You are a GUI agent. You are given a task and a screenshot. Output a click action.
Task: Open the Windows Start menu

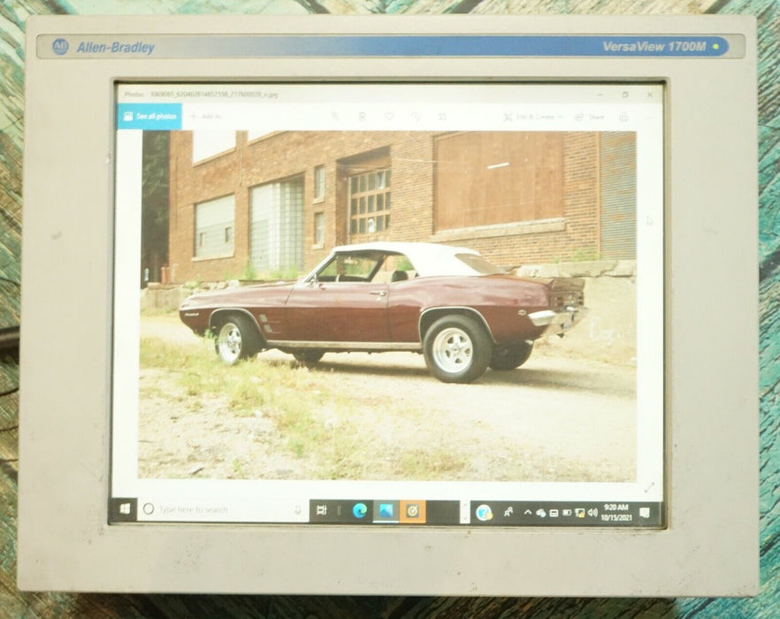tap(125, 509)
